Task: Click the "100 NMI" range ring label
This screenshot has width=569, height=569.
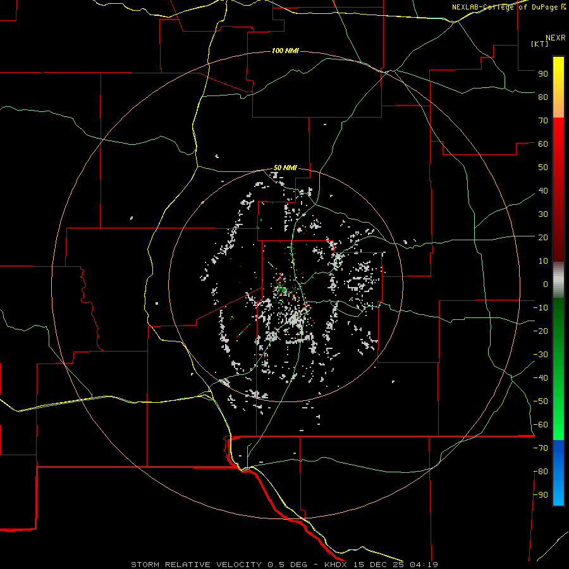Action: 285,51
